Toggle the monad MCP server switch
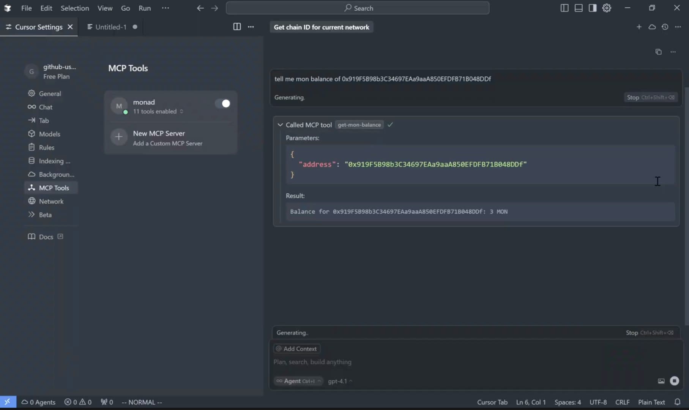689x410 pixels. coord(222,104)
